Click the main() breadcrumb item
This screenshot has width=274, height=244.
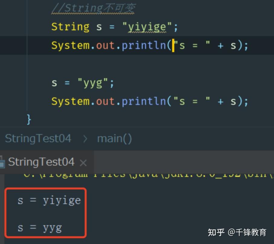[x=114, y=139]
